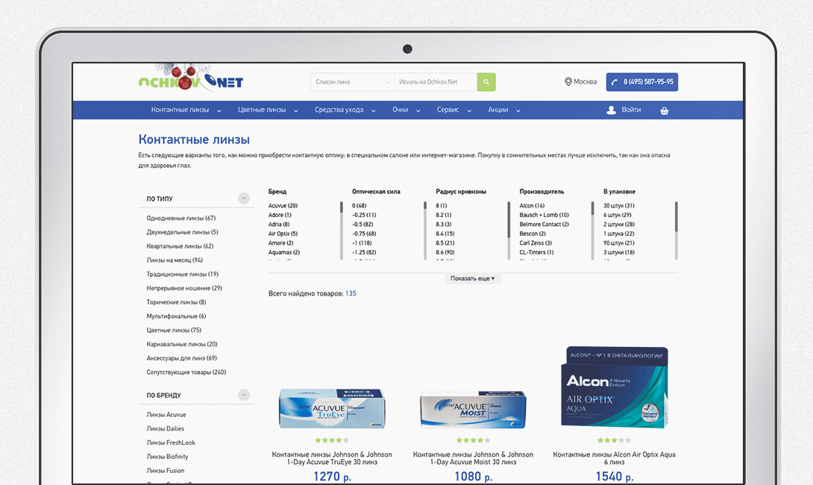Image resolution: width=813 pixels, height=485 pixels.
Task: Click star rating under Air Optix Aqua
Action: (615, 440)
